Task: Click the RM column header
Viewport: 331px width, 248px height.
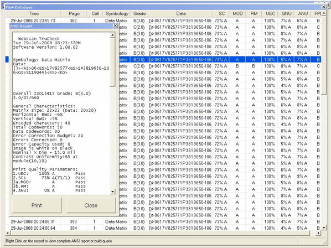Action: [254, 14]
